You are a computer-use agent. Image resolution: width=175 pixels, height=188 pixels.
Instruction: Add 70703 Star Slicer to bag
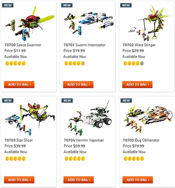19,180
